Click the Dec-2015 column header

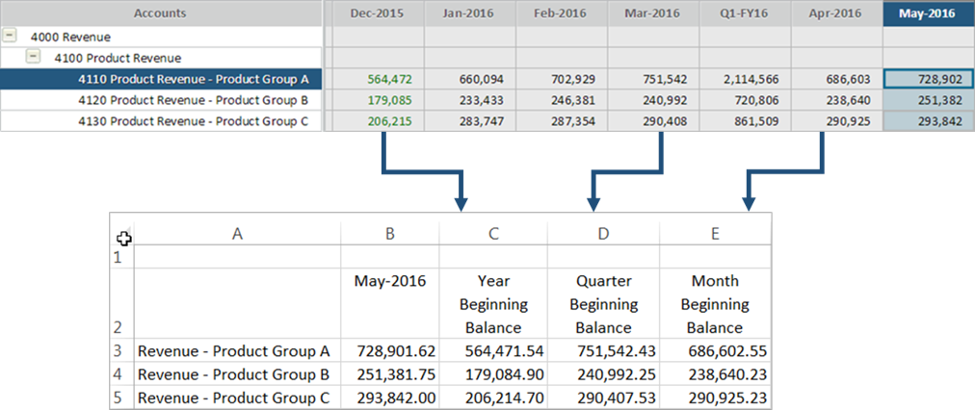tap(379, 13)
